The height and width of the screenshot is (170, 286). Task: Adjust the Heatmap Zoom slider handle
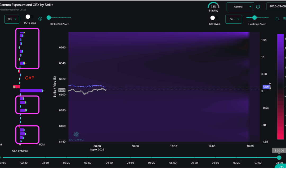255,18
